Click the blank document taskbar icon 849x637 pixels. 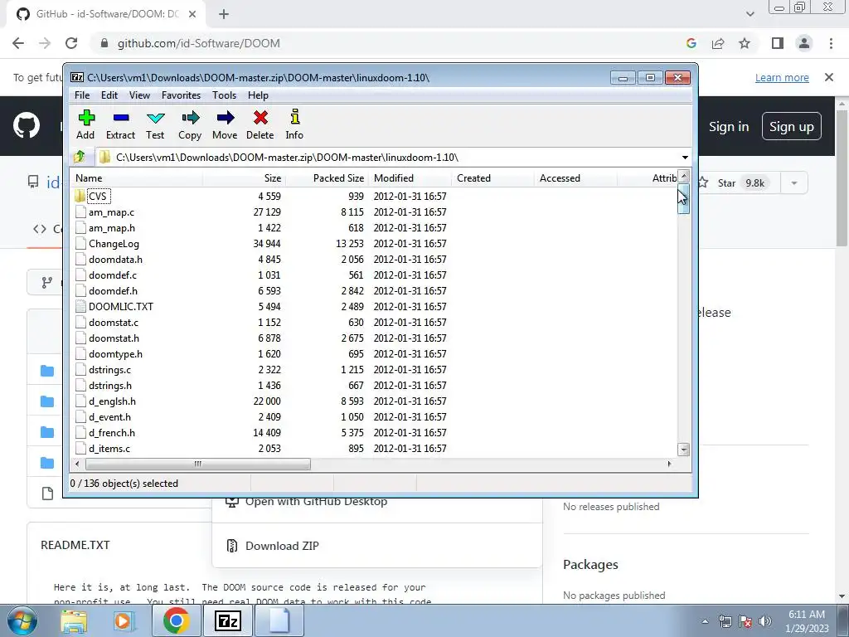point(279,620)
